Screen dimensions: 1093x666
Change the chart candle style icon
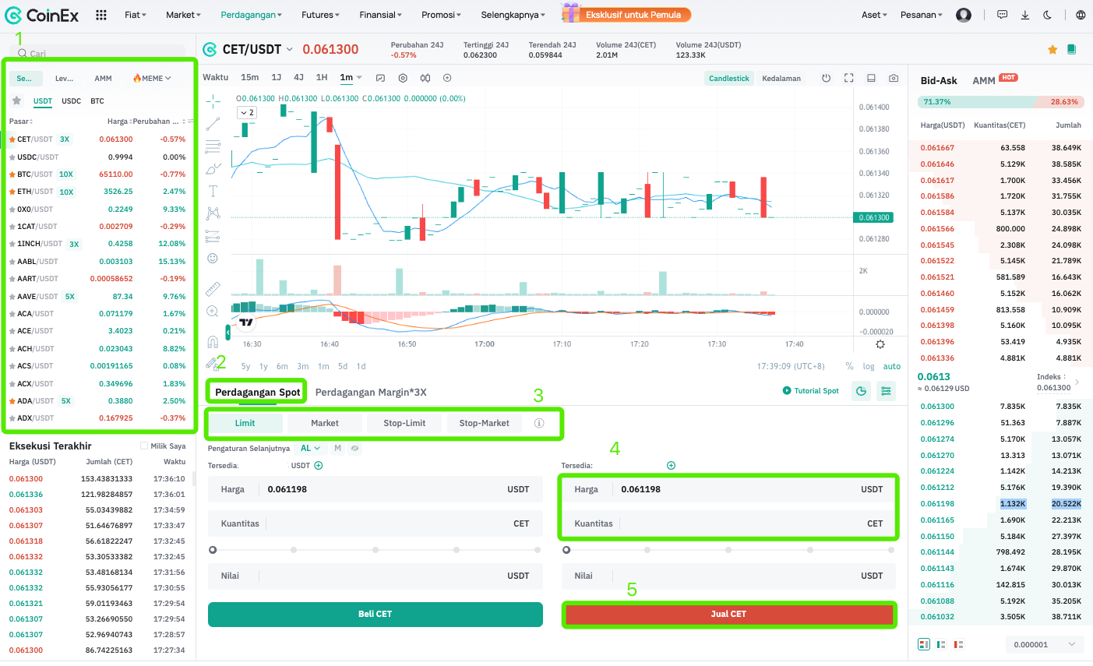[425, 78]
